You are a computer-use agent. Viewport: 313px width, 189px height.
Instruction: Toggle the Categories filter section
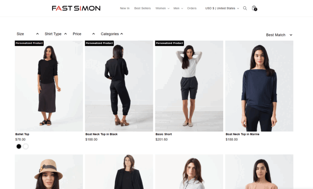(112, 34)
